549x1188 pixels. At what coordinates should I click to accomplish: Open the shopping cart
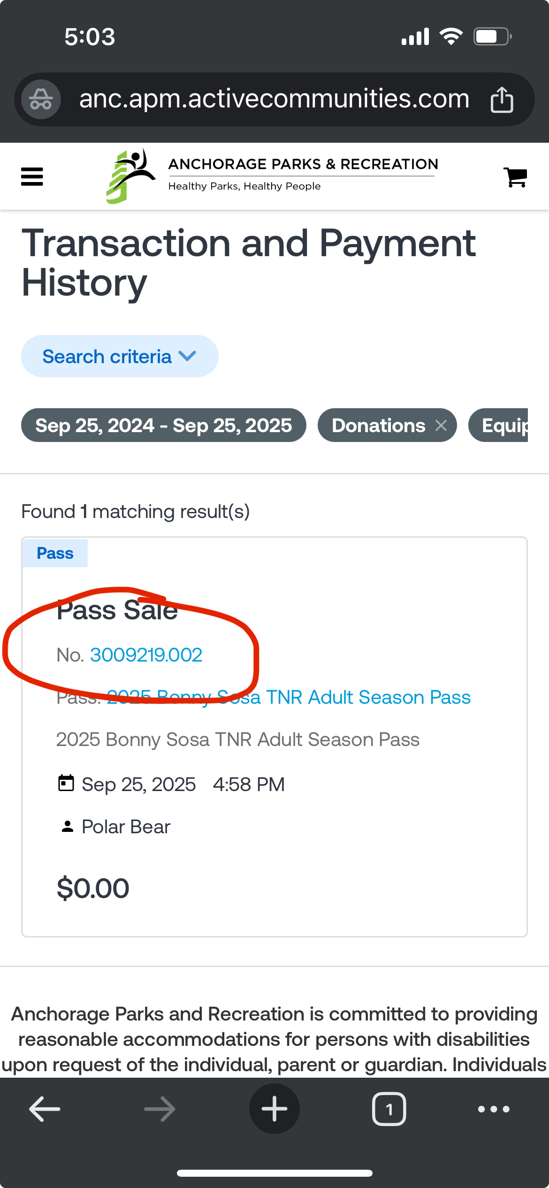click(515, 177)
